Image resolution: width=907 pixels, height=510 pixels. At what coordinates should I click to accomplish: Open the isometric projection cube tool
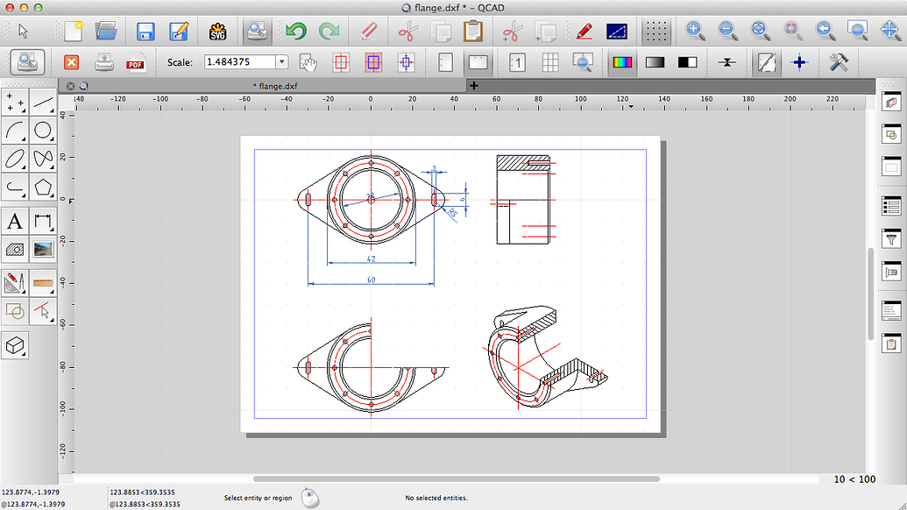point(15,346)
